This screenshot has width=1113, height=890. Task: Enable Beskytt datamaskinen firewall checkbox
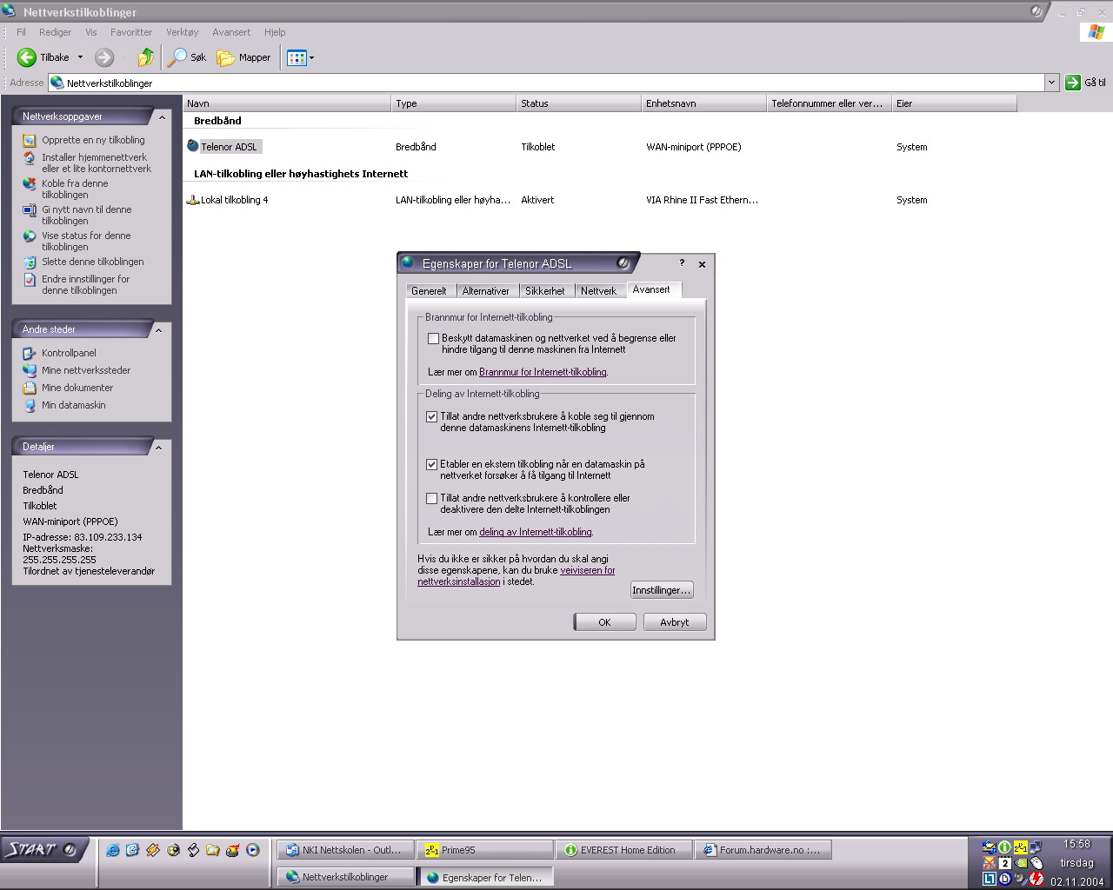[433, 338]
